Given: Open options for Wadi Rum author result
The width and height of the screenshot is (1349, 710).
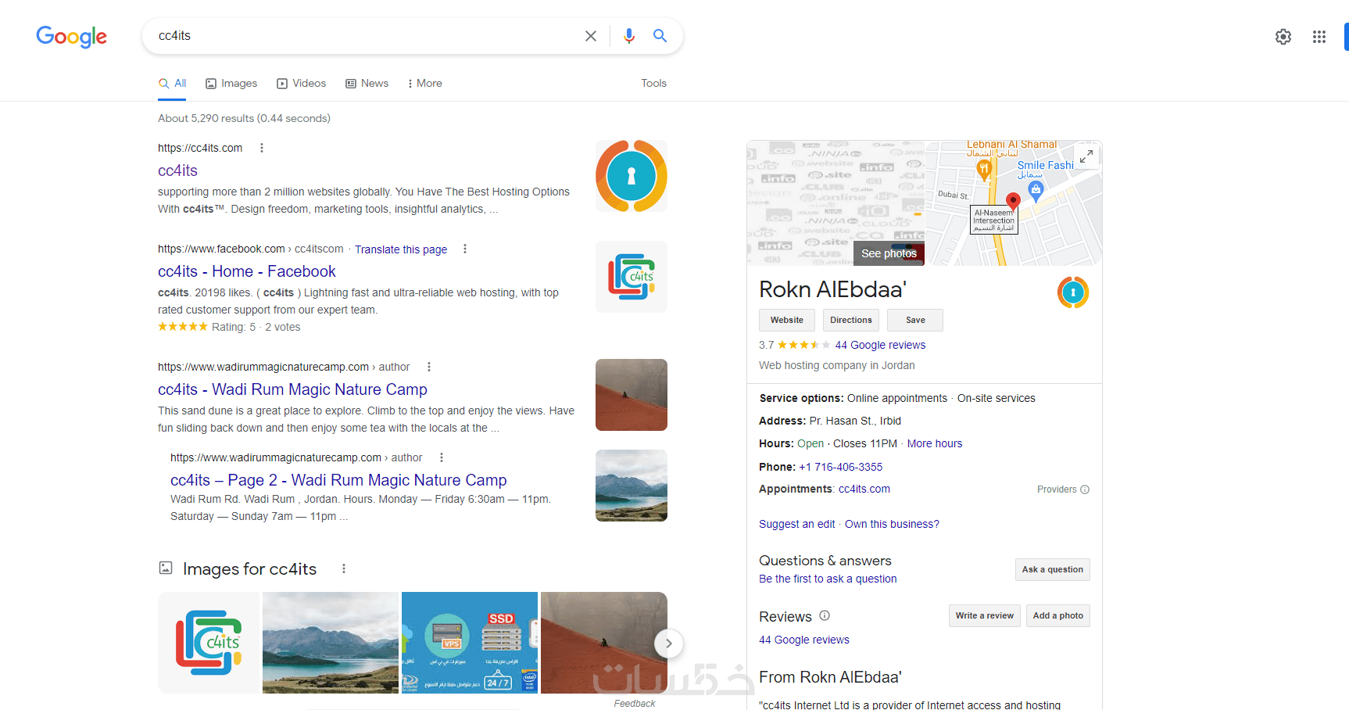Looking at the screenshot, I should point(429,367).
